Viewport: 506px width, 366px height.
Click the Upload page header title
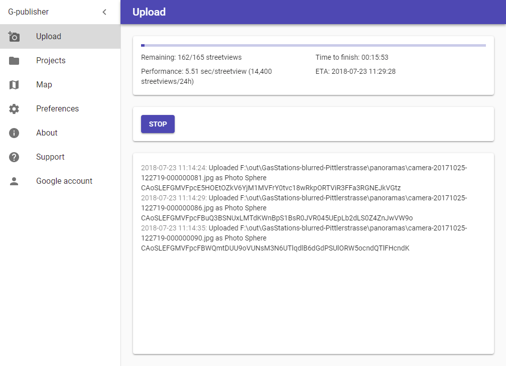tap(149, 12)
